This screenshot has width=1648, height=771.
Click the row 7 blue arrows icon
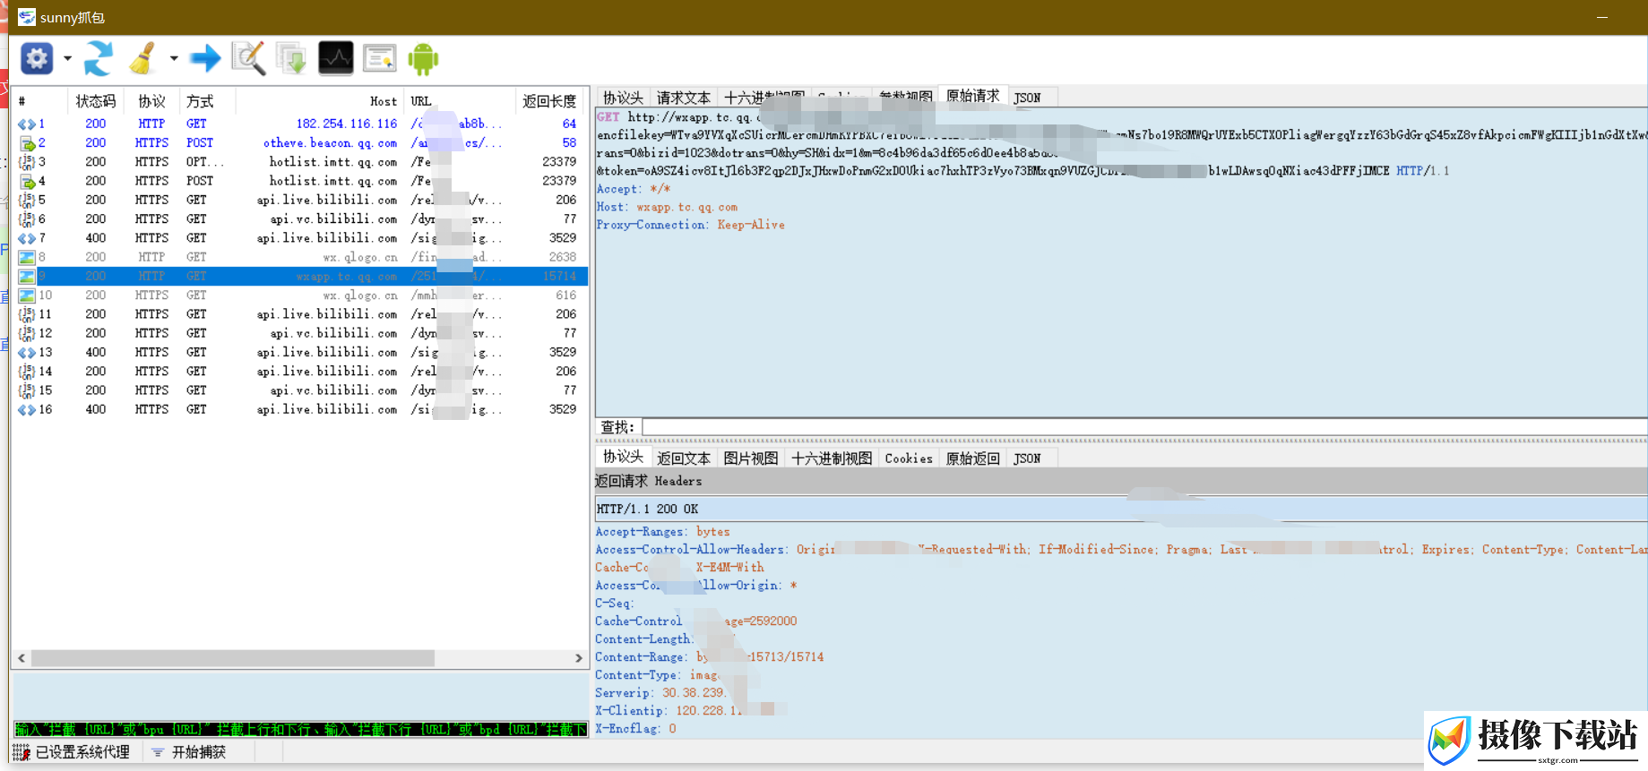(27, 238)
